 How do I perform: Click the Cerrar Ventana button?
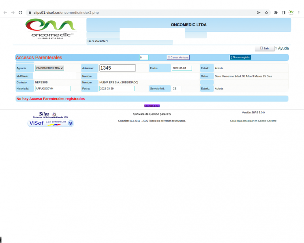(x=178, y=58)
